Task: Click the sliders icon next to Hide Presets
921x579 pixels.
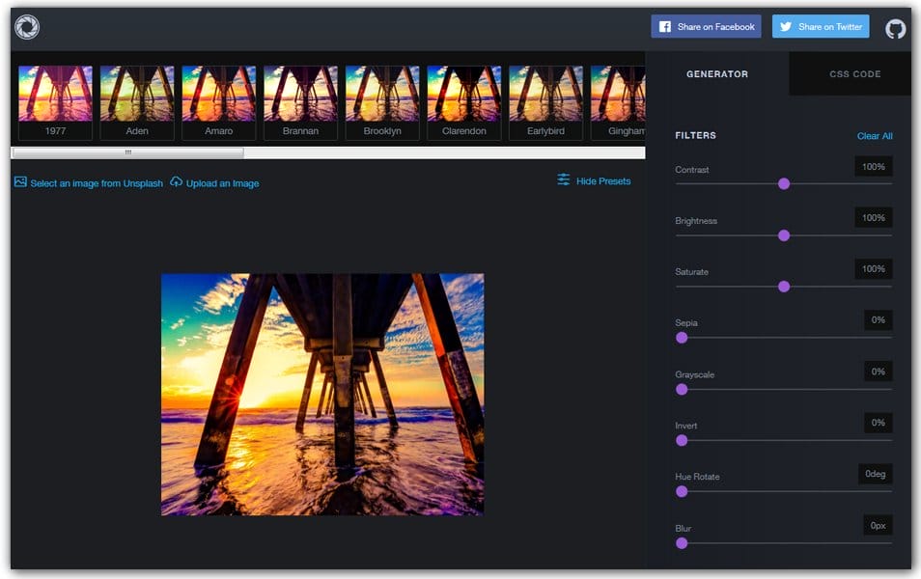Action: click(562, 179)
